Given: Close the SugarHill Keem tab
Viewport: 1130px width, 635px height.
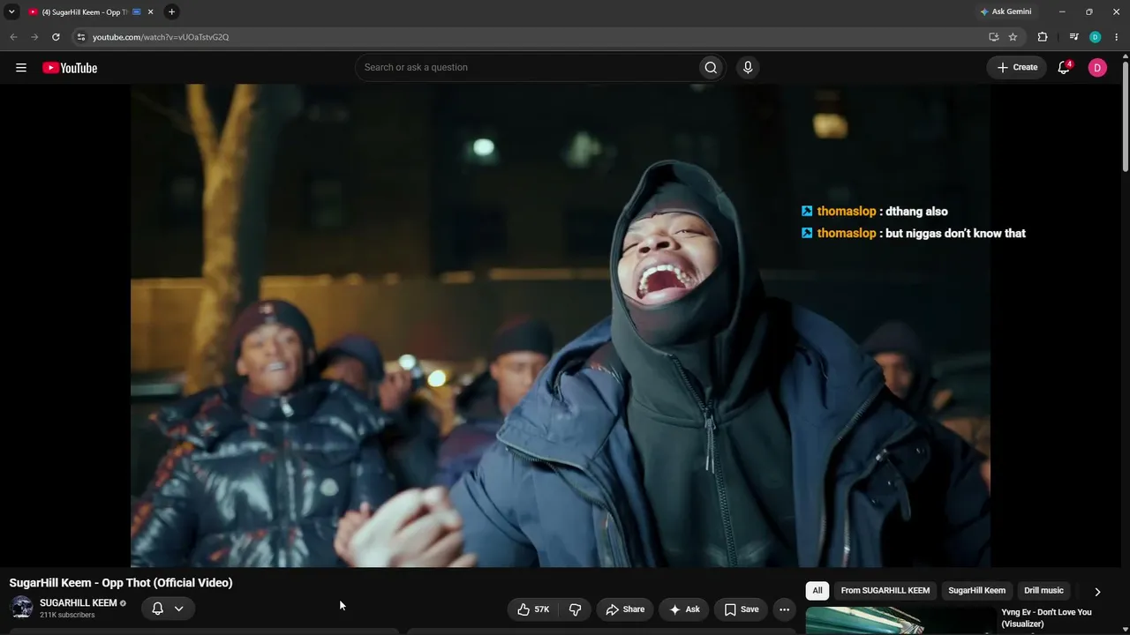Looking at the screenshot, I should coord(150,11).
